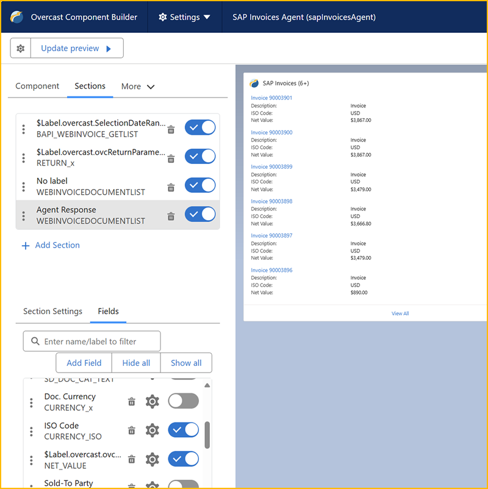
Task: Click the gear icon beside Update preview
Action: (21, 48)
